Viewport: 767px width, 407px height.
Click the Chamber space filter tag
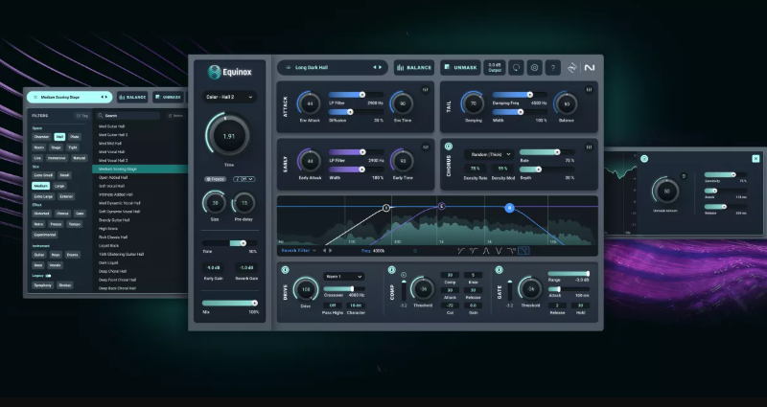click(41, 137)
